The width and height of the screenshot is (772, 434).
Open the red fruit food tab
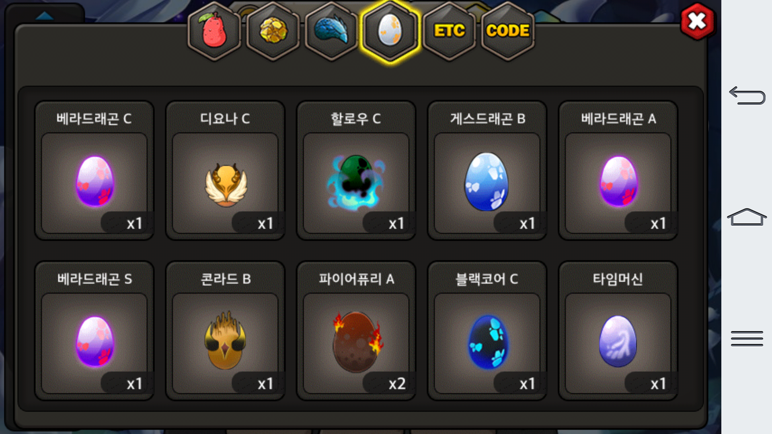[214, 31]
